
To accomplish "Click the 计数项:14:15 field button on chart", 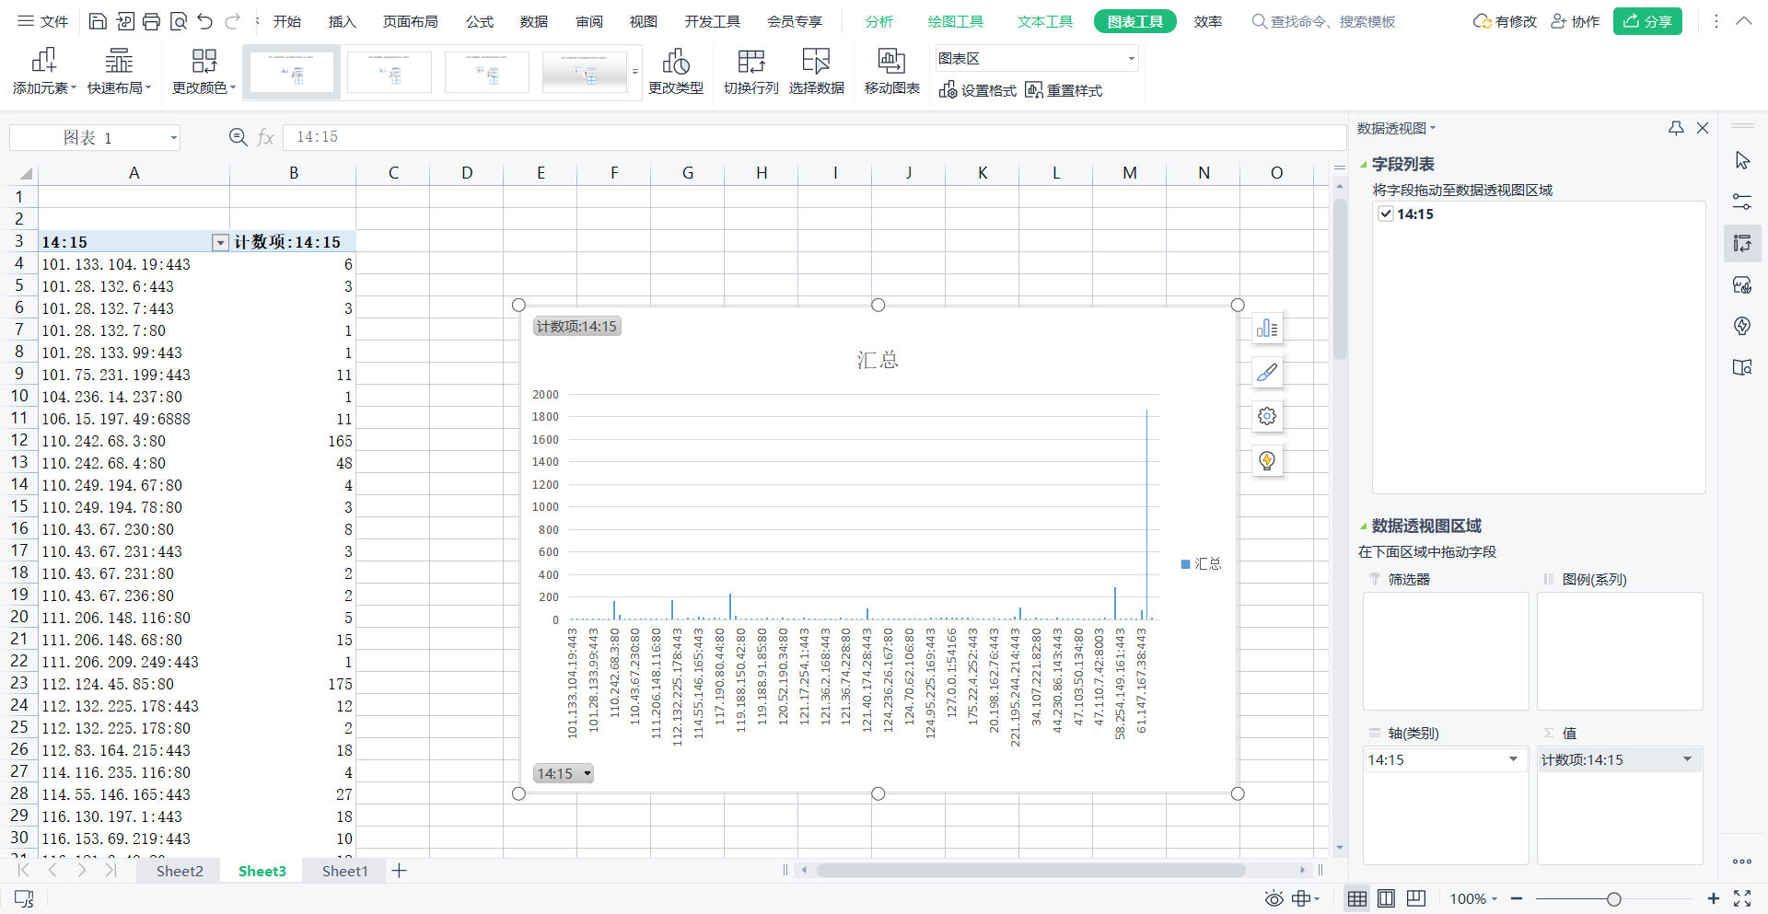I will pos(577,327).
